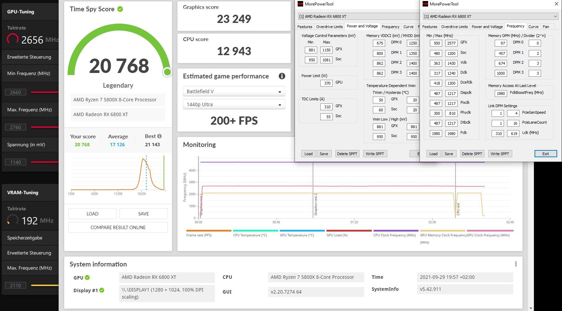The width and height of the screenshot is (562, 311).
Task: Open Fan tab in right MorePowerTool window
Action: click(x=546, y=27)
